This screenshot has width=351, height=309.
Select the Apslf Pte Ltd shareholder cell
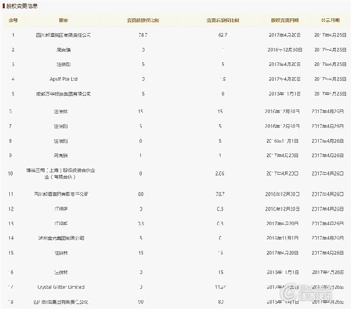coord(64,79)
